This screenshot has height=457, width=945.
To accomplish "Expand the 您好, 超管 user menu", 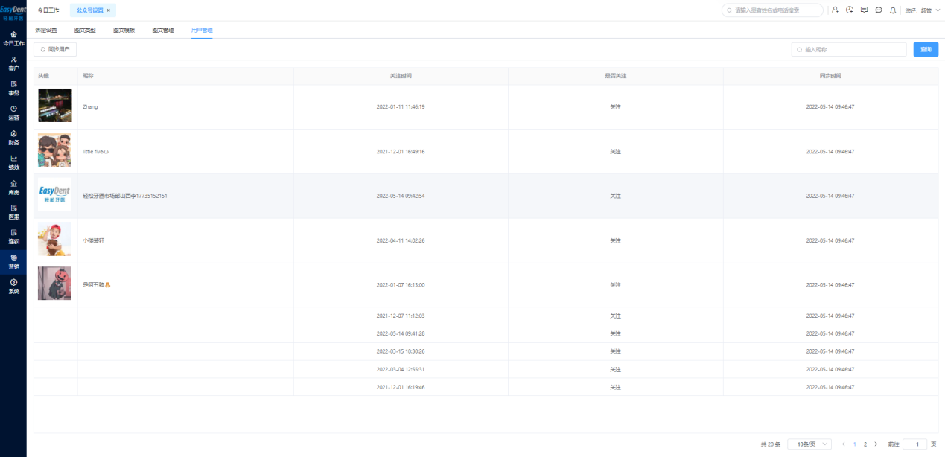I will (x=922, y=10).
